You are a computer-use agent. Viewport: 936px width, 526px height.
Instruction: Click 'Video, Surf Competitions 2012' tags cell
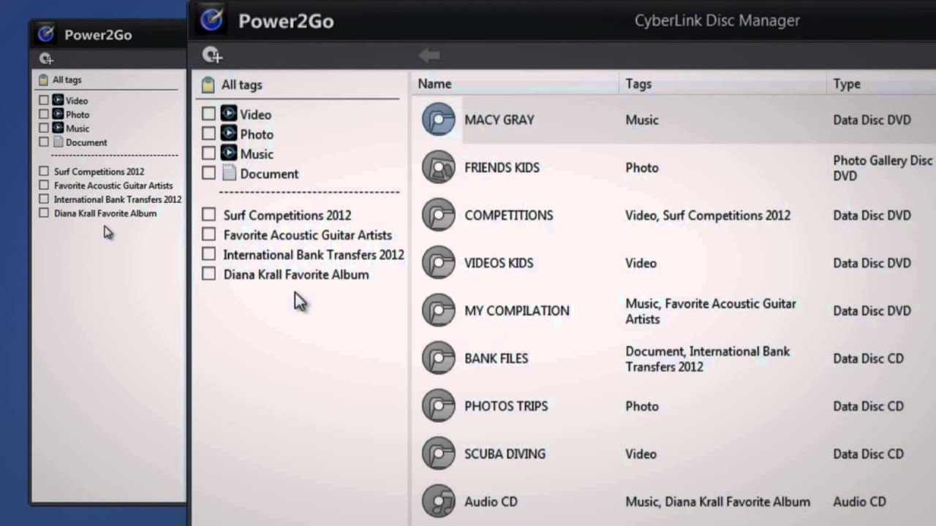click(x=708, y=216)
